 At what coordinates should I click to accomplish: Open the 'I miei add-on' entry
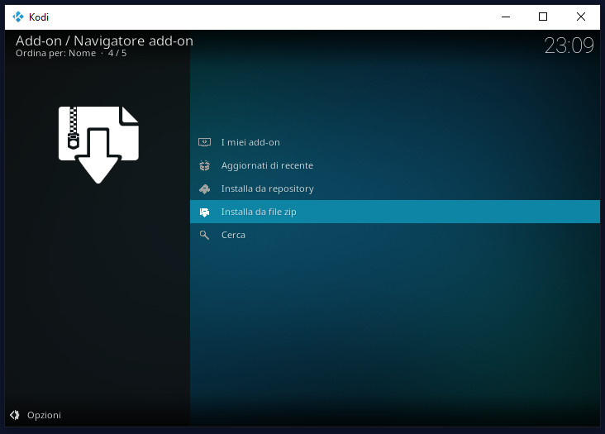[x=395, y=142]
